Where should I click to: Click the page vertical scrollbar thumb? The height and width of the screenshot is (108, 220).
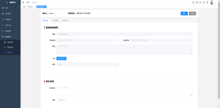pyautogui.click(x=219, y=50)
